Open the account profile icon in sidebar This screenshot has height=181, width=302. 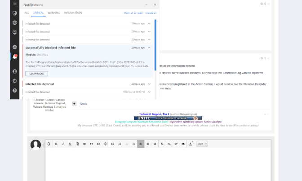(15, 71)
